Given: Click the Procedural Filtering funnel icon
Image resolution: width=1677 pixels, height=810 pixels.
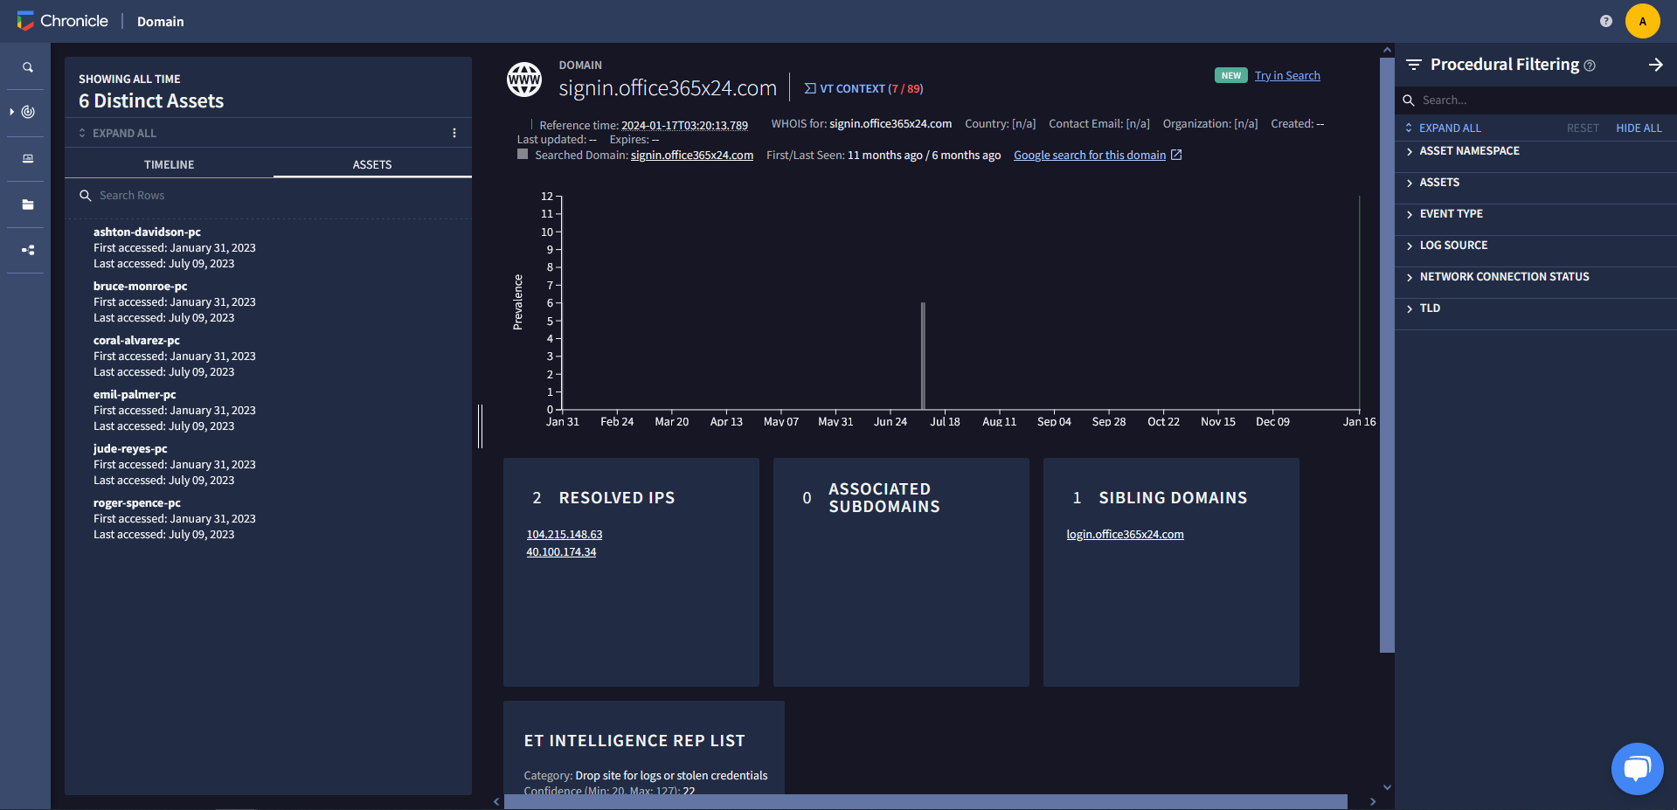Looking at the screenshot, I should 1413,64.
